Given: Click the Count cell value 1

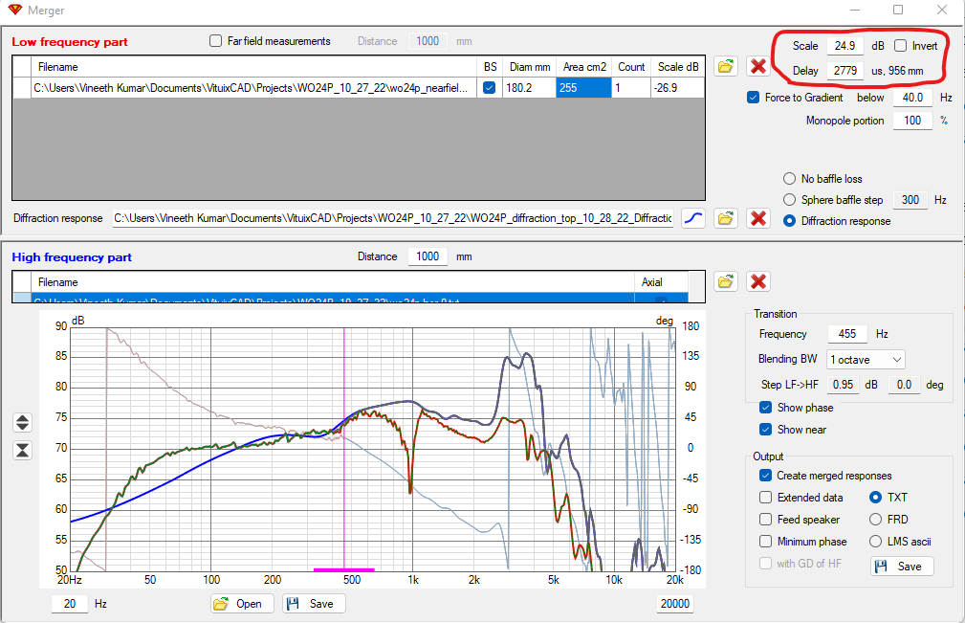Looking at the screenshot, I should click(631, 87).
